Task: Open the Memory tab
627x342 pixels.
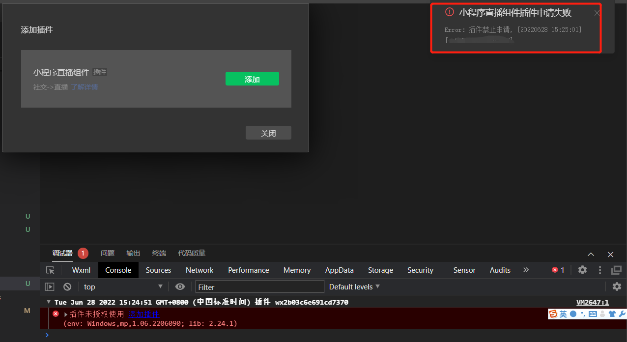Action: 297,270
